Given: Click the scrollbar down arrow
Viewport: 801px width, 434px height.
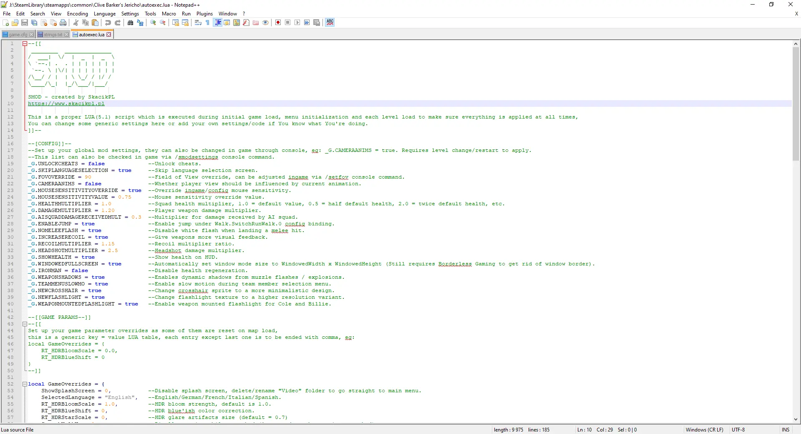Looking at the screenshot, I should [x=796, y=419].
